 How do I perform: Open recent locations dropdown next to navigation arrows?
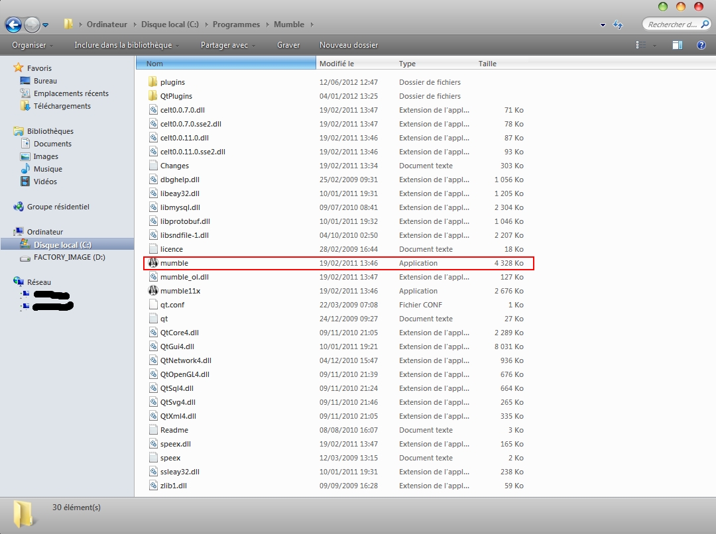[46, 25]
